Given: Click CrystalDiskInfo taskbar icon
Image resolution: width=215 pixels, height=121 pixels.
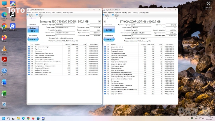Looking at the screenshot, I should (x=43, y=118).
